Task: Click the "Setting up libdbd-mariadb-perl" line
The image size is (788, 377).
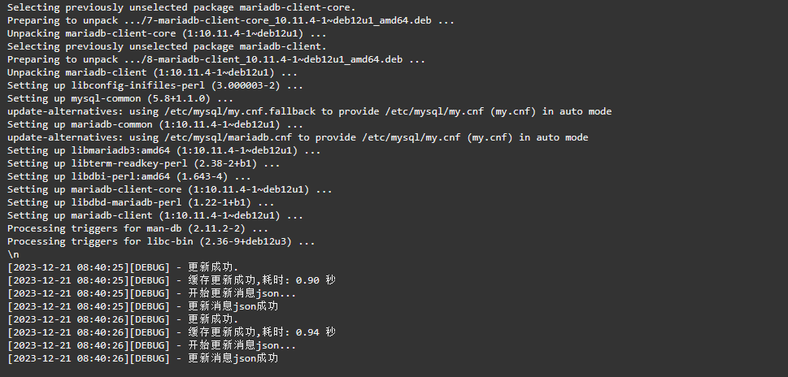Action: [141, 203]
